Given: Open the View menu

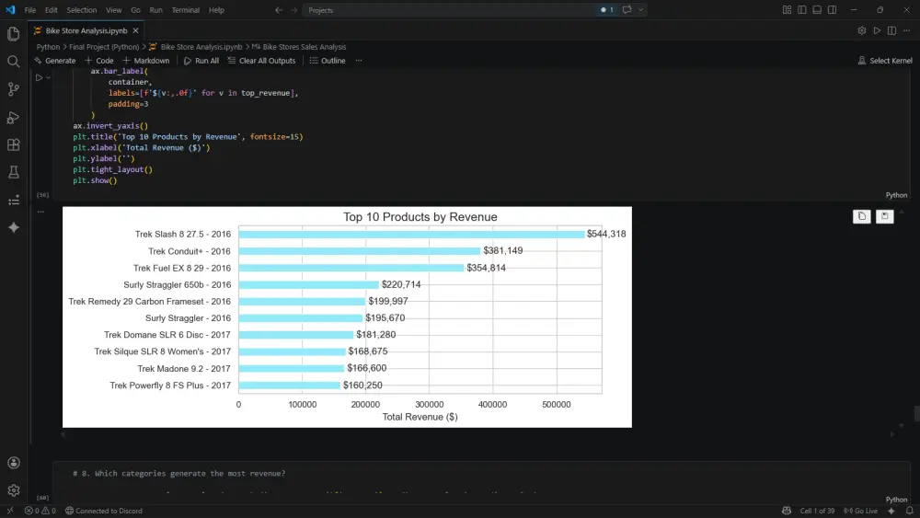Looking at the screenshot, I should (x=114, y=10).
